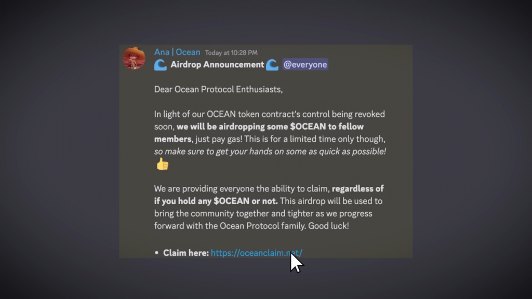This screenshot has height=299, width=532.
Task: Click the @everyone mention tag
Action: tap(305, 64)
